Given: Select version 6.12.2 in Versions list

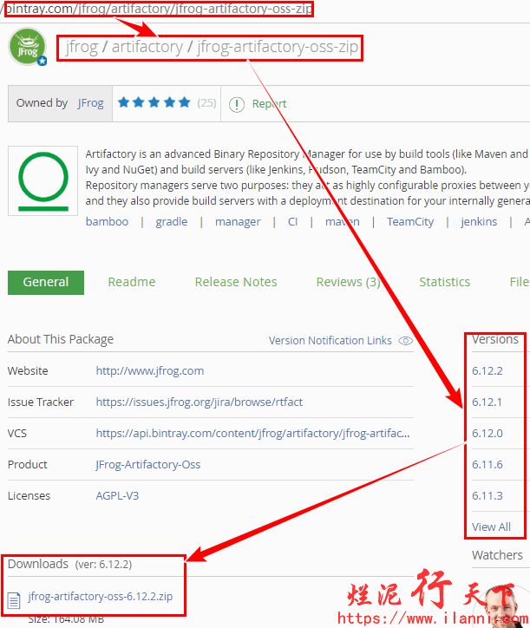Looking at the screenshot, I should point(487,371).
